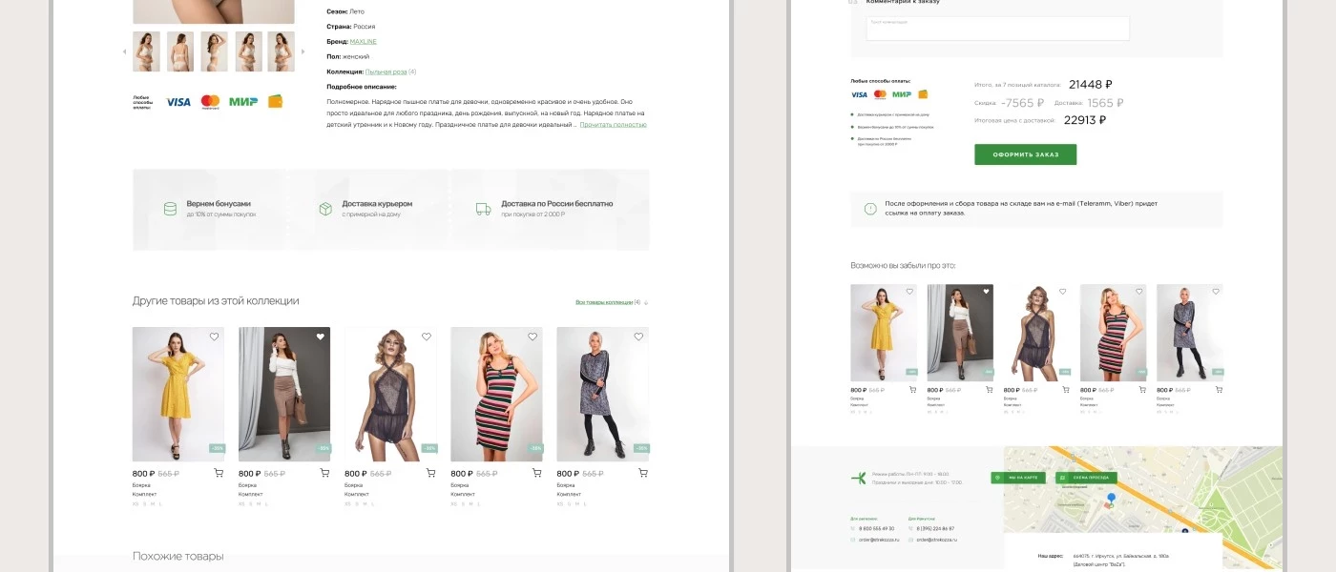Click the Visa icon in order summary
The width and height of the screenshot is (1336, 572).
click(859, 94)
